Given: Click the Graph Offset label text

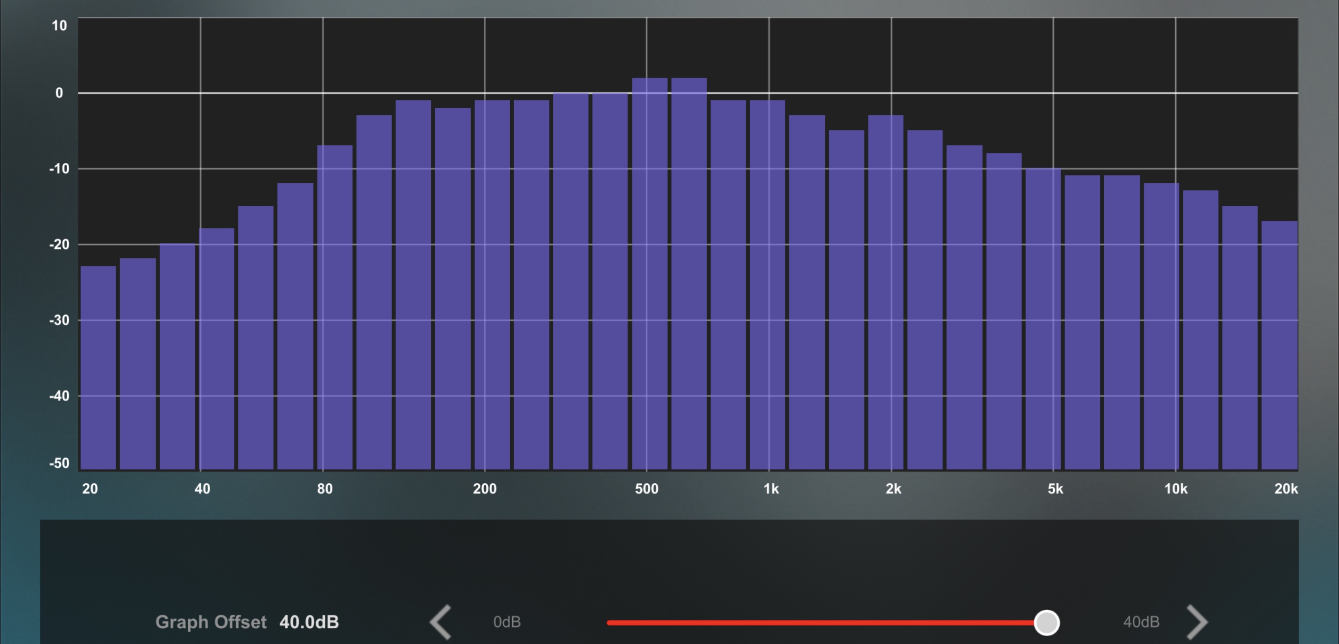Looking at the screenshot, I should click(x=211, y=621).
